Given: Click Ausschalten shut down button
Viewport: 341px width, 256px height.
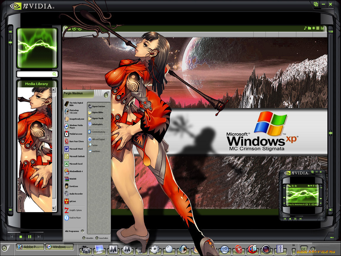Looking at the screenshot, I should point(102,238).
